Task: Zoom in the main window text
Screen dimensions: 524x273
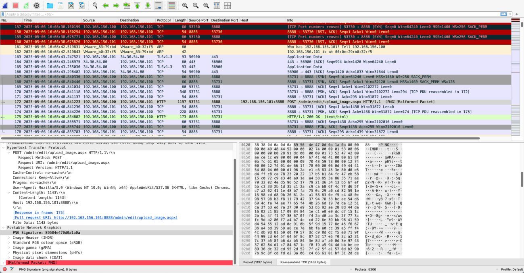Action: 185,6
